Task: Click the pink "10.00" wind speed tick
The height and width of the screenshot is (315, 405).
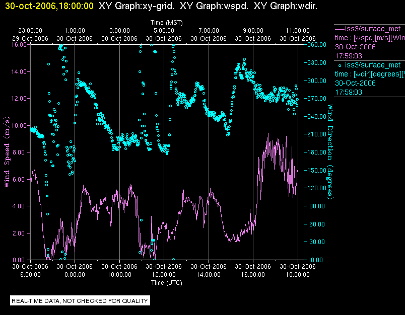Action: coord(19,126)
